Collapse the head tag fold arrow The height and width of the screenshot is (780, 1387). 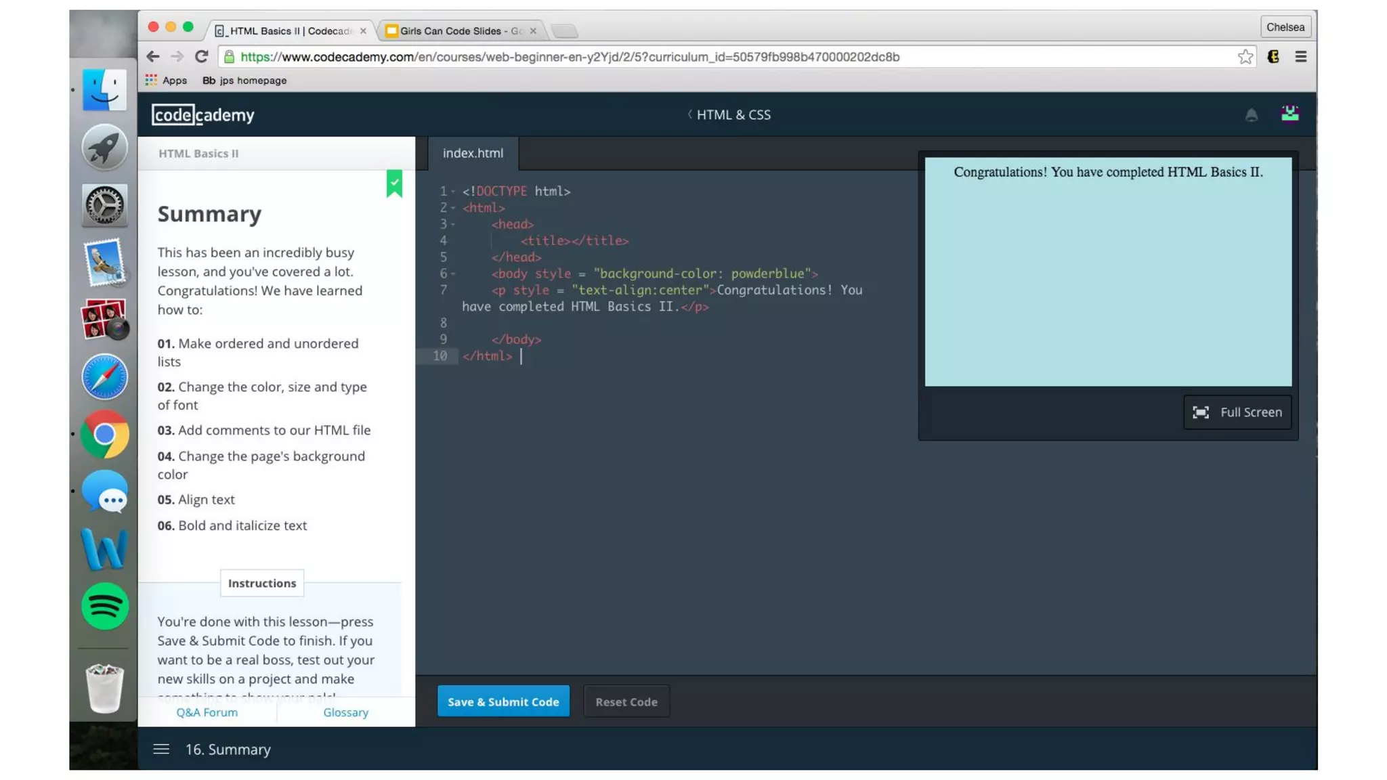[x=453, y=224]
